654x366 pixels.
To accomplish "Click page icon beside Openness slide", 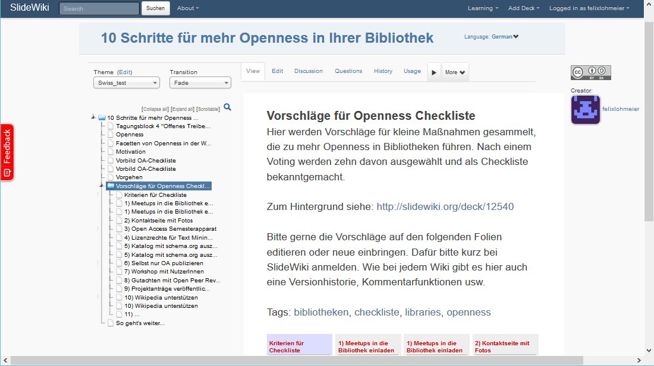I will pyautogui.click(x=111, y=135).
